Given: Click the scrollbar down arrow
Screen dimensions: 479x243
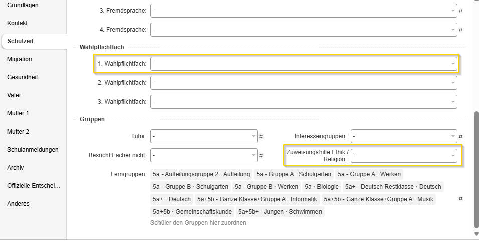Looking at the screenshot, I should (x=476, y=234).
